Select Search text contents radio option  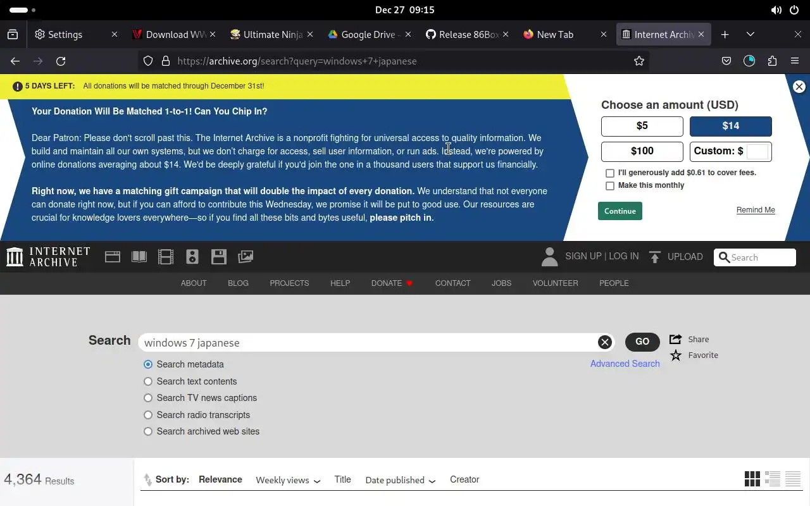[148, 381]
